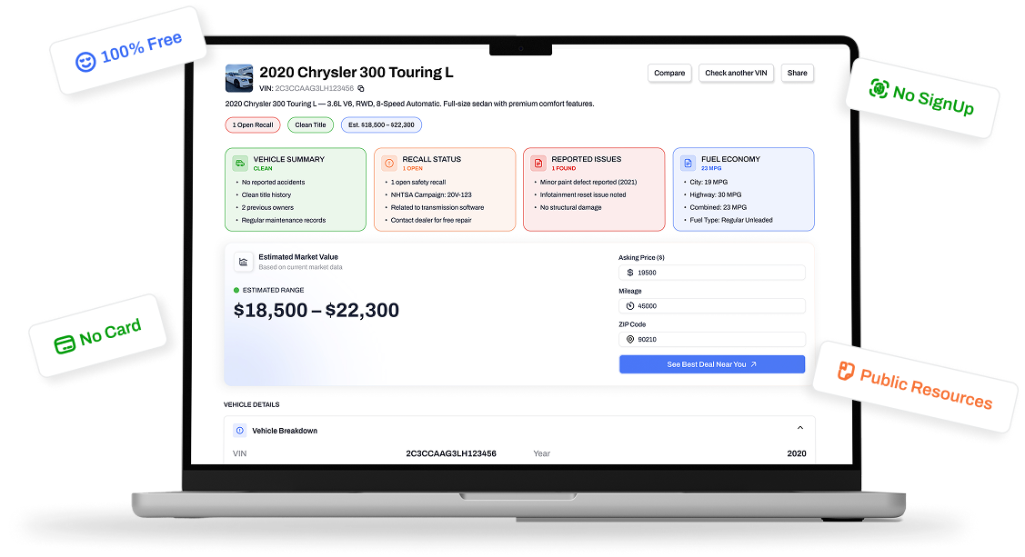Click 'Highway: 30 MPG' text
This screenshot has width=1025, height=557.
click(715, 194)
